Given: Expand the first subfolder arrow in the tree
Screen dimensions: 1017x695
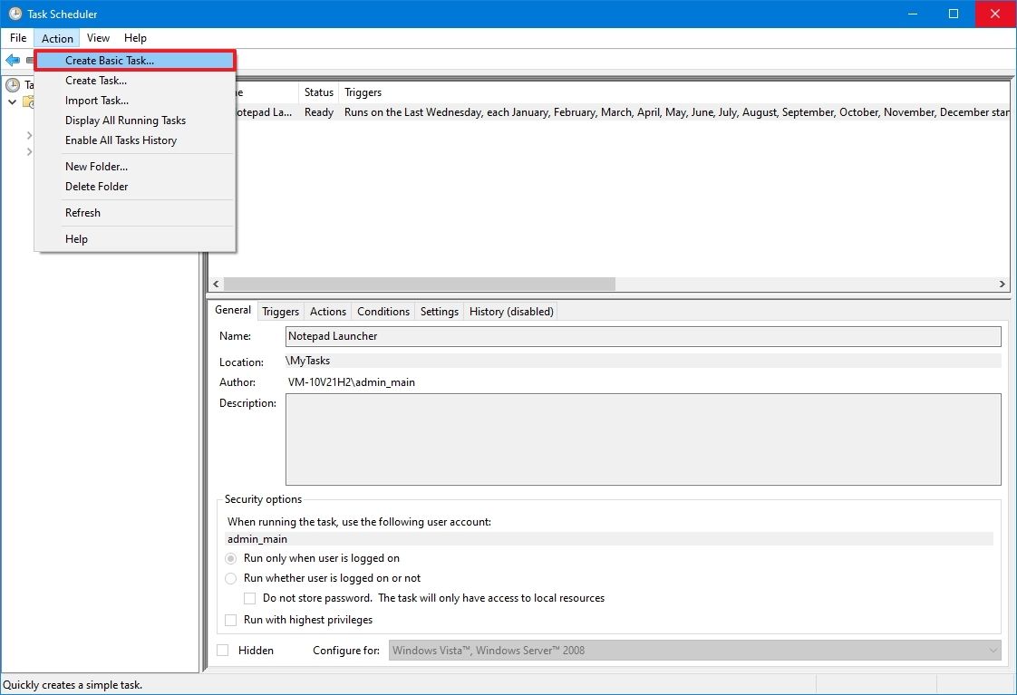Looking at the screenshot, I should click(30, 134).
